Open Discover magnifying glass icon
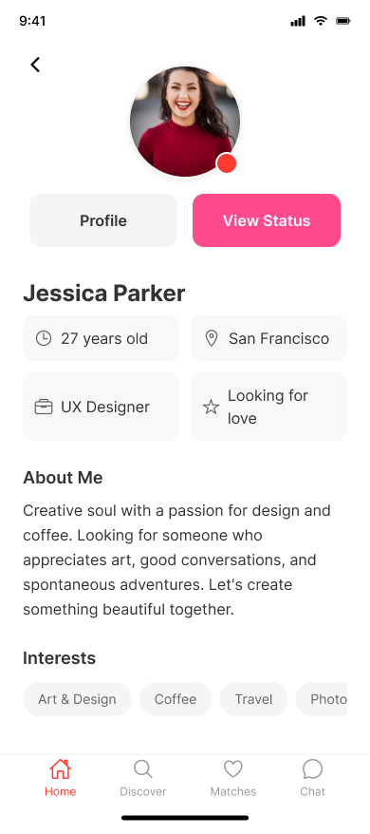370x834 pixels. tap(143, 769)
